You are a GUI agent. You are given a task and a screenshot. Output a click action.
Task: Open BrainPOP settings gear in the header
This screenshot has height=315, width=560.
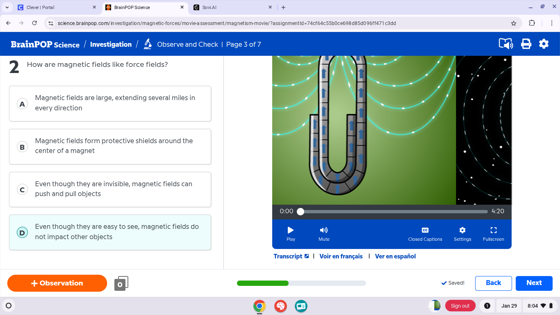click(x=544, y=44)
